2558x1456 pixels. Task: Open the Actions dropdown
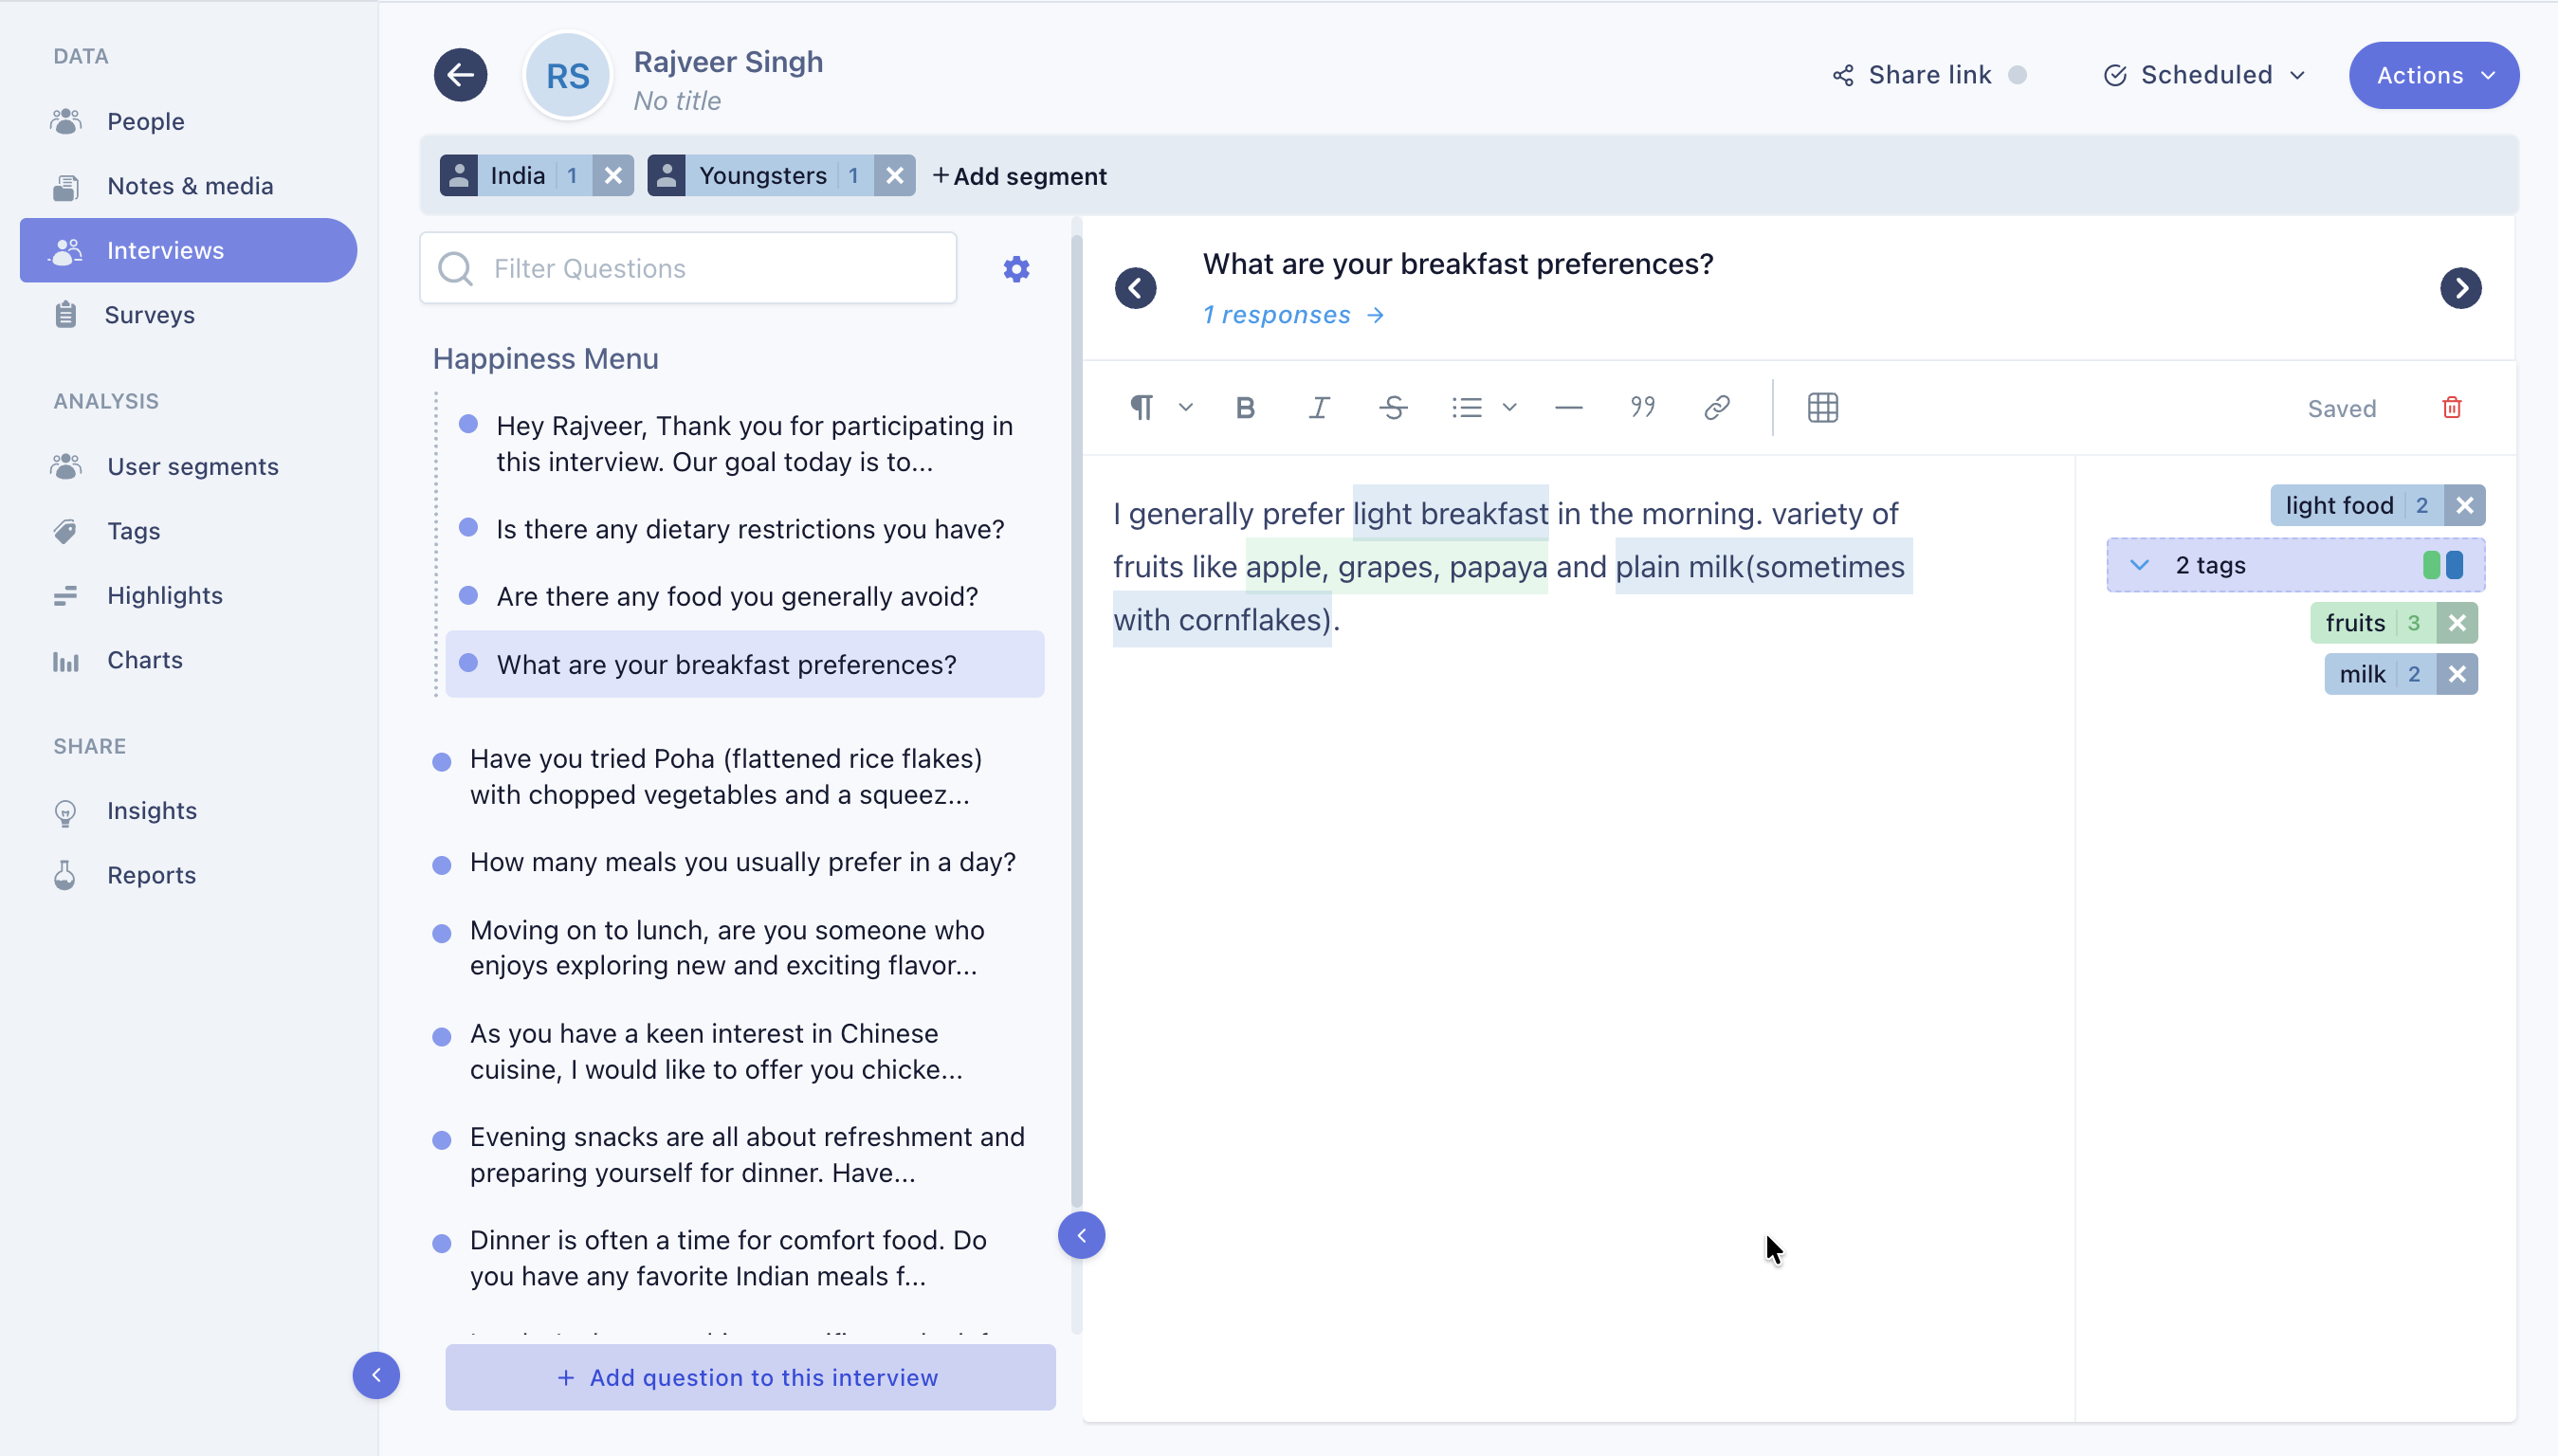coord(2434,74)
